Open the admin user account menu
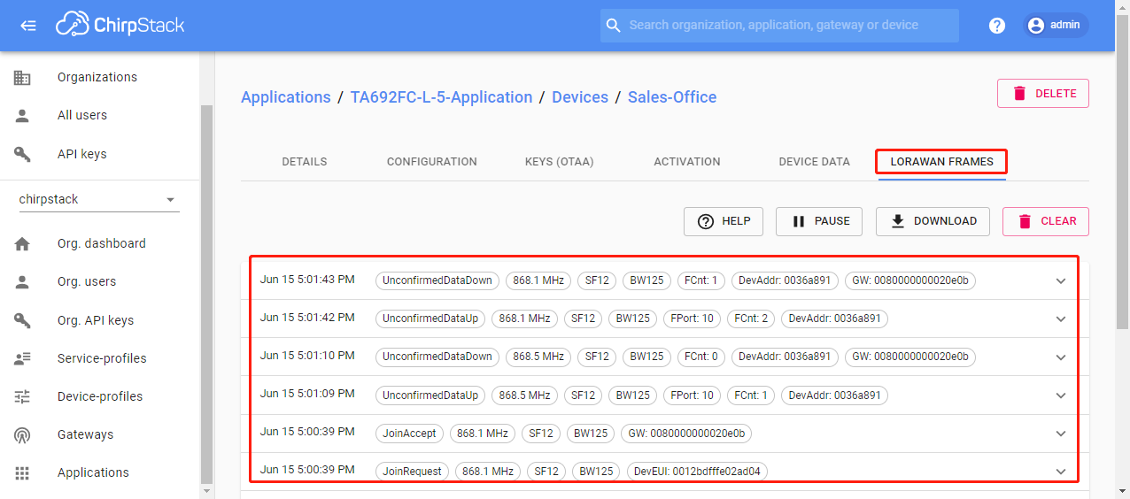Screen dimensions: 1130x499 pos(1056,26)
